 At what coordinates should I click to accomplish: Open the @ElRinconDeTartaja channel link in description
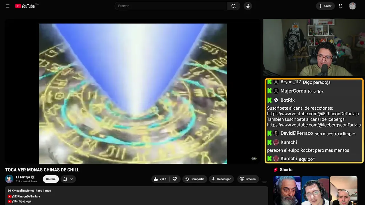tap(26, 196)
